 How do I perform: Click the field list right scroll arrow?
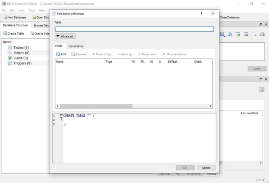[211, 106]
